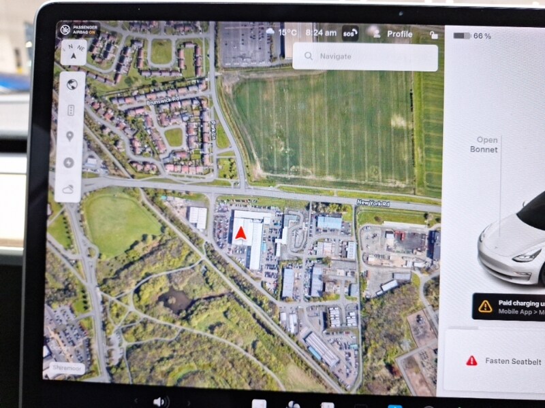Open the weather cloud map overlay icon
This screenshot has height=408, width=545.
point(67,190)
